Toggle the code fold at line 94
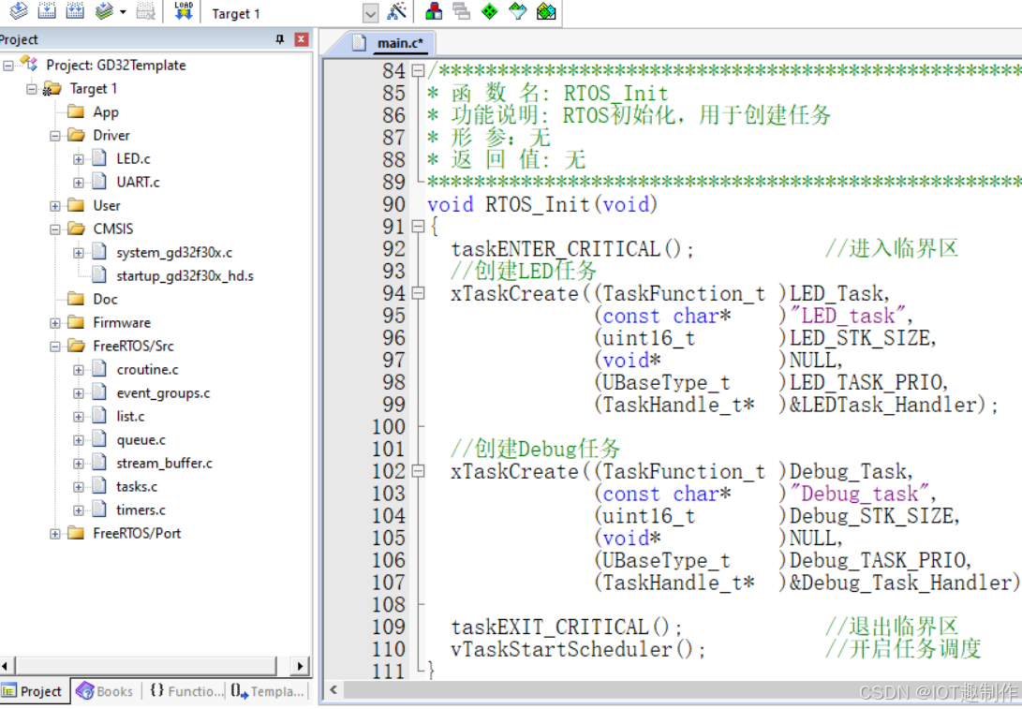The width and height of the screenshot is (1022, 709). click(418, 293)
